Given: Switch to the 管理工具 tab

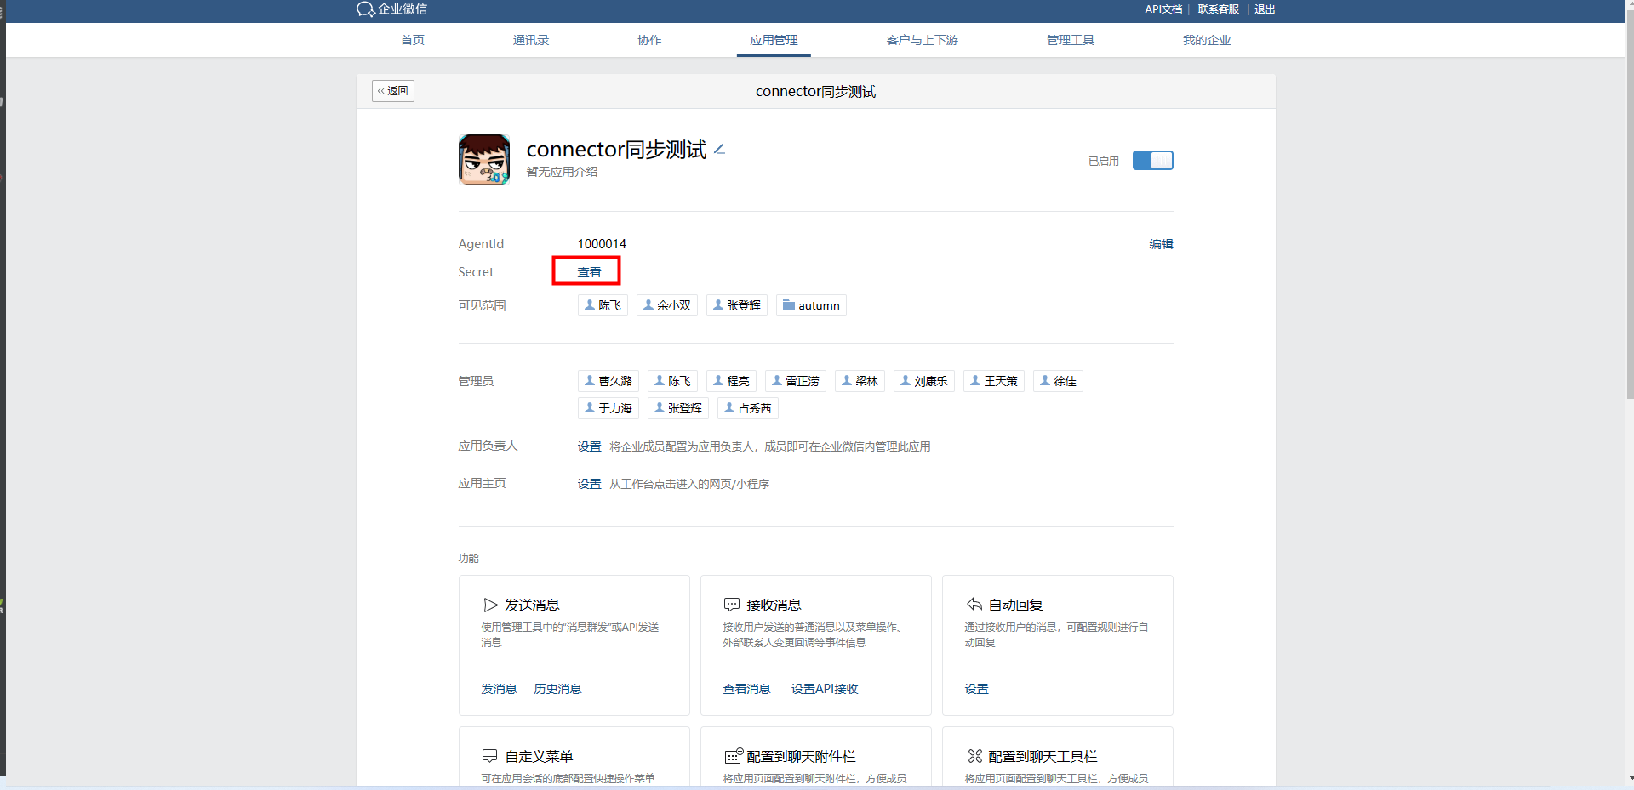Looking at the screenshot, I should tap(1070, 40).
